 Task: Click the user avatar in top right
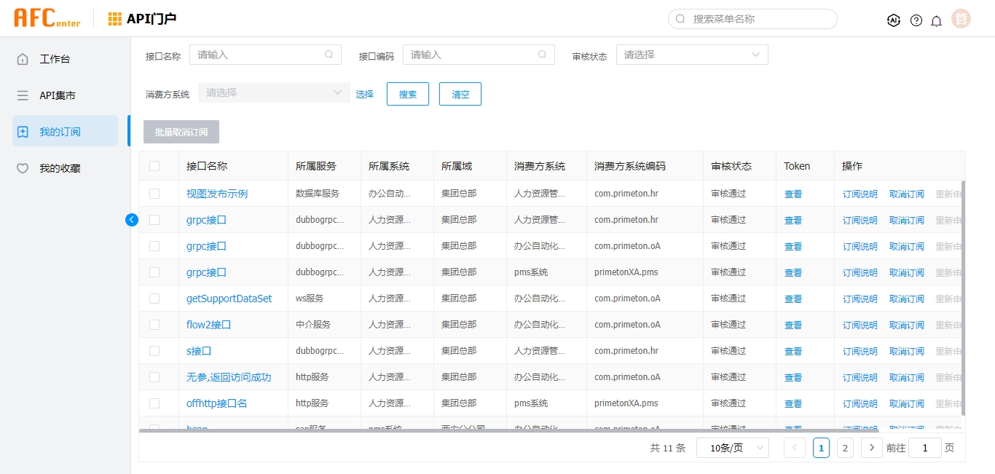click(961, 20)
